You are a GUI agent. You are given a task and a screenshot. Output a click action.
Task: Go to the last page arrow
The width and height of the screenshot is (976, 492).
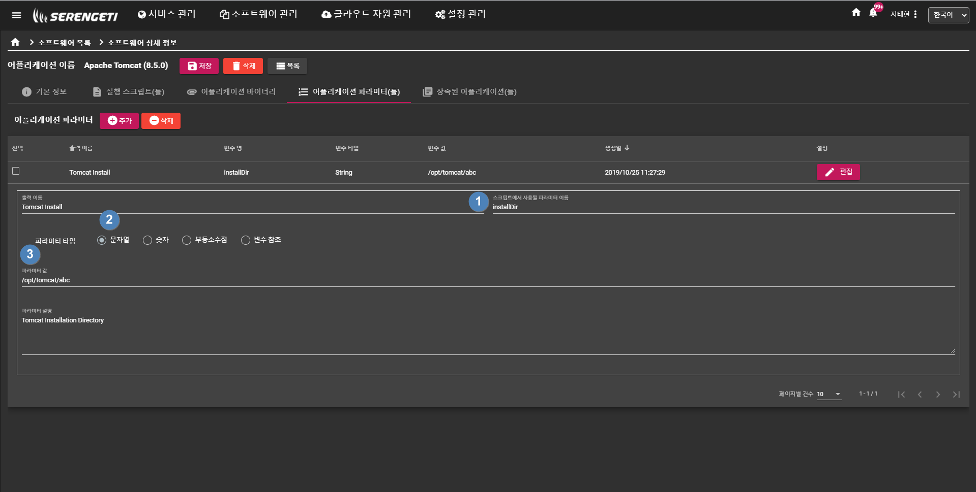tap(956, 395)
